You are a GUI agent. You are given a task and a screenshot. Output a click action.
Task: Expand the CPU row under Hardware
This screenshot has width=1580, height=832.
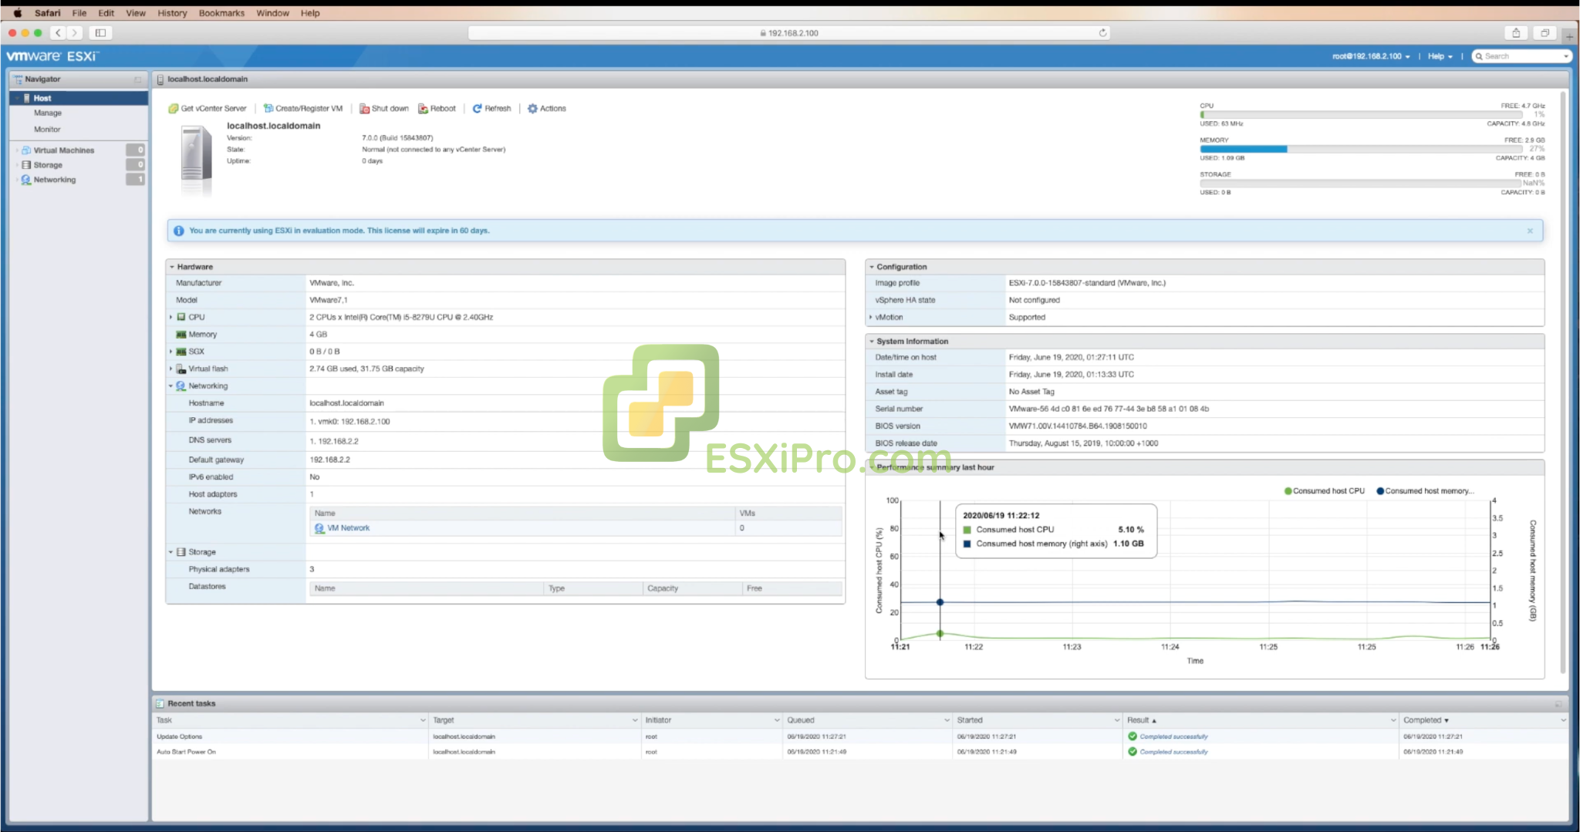tap(171, 316)
